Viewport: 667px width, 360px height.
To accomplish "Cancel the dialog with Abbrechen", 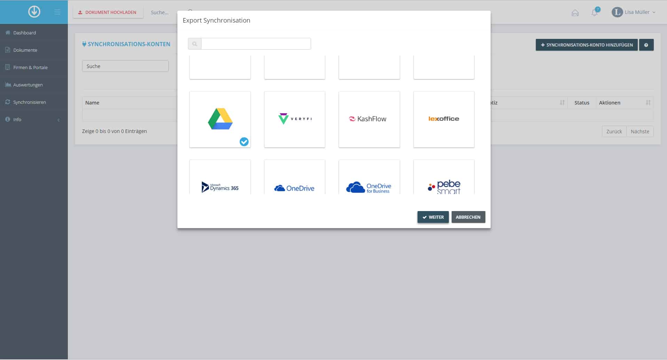I will 468,217.
